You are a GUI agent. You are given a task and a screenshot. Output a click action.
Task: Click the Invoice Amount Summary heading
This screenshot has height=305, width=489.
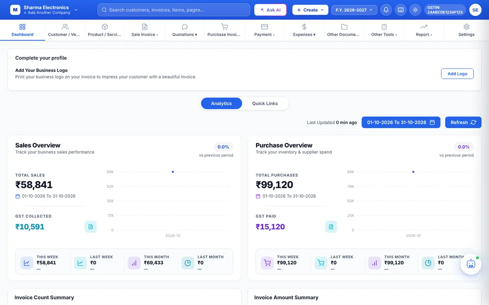pyautogui.click(x=286, y=297)
